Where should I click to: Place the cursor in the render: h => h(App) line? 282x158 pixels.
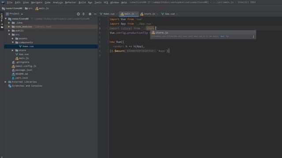click(129, 47)
